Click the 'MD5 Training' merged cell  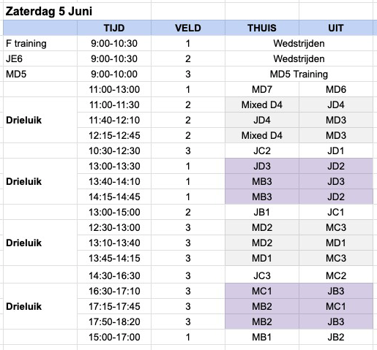click(299, 74)
